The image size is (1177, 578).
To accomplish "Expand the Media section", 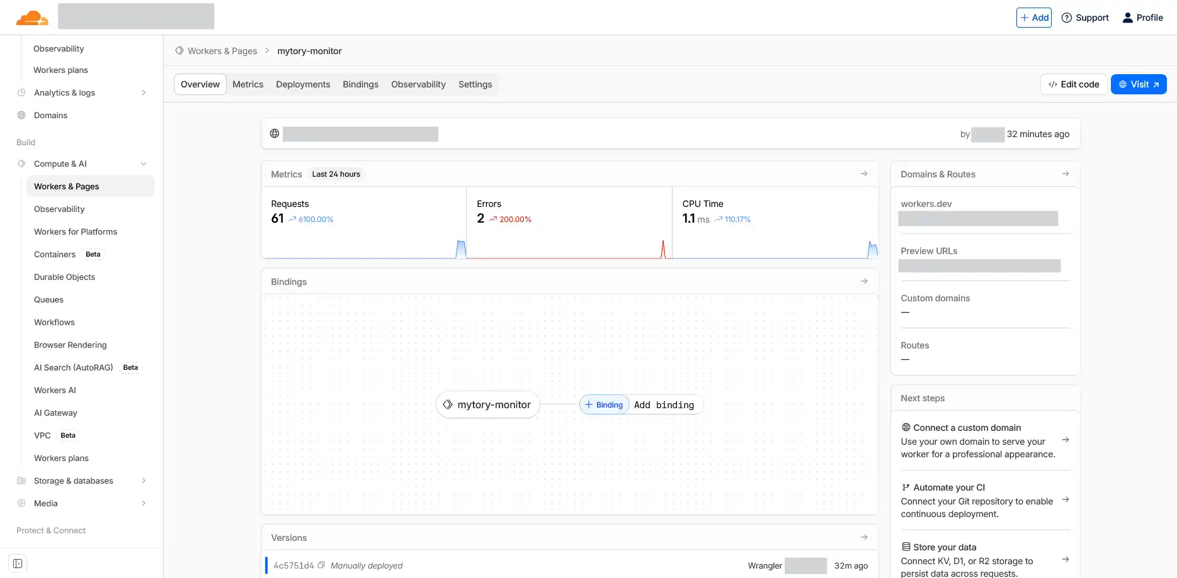I will (144, 503).
